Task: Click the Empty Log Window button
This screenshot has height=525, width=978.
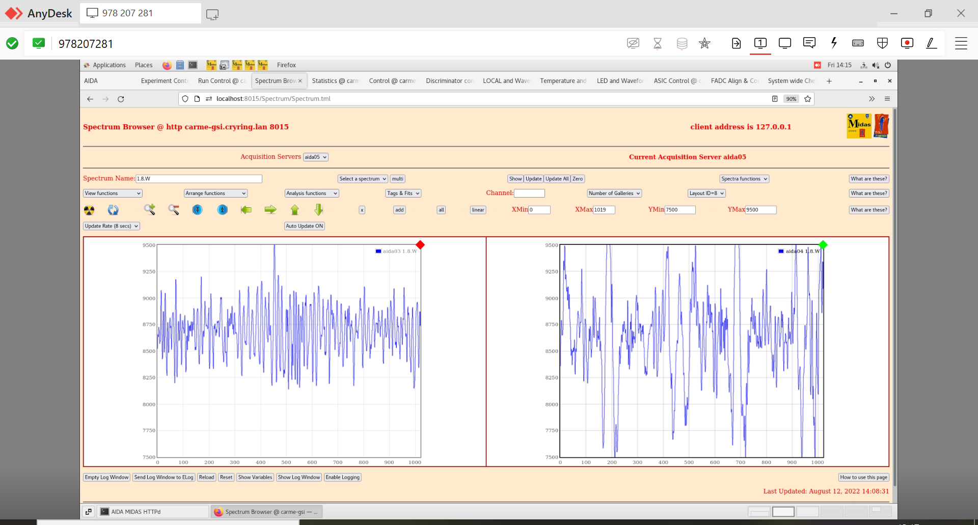Action: pos(106,477)
